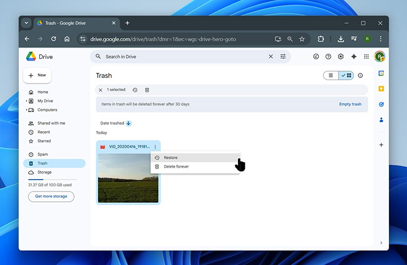Click the browser address bar URL

click(x=163, y=39)
